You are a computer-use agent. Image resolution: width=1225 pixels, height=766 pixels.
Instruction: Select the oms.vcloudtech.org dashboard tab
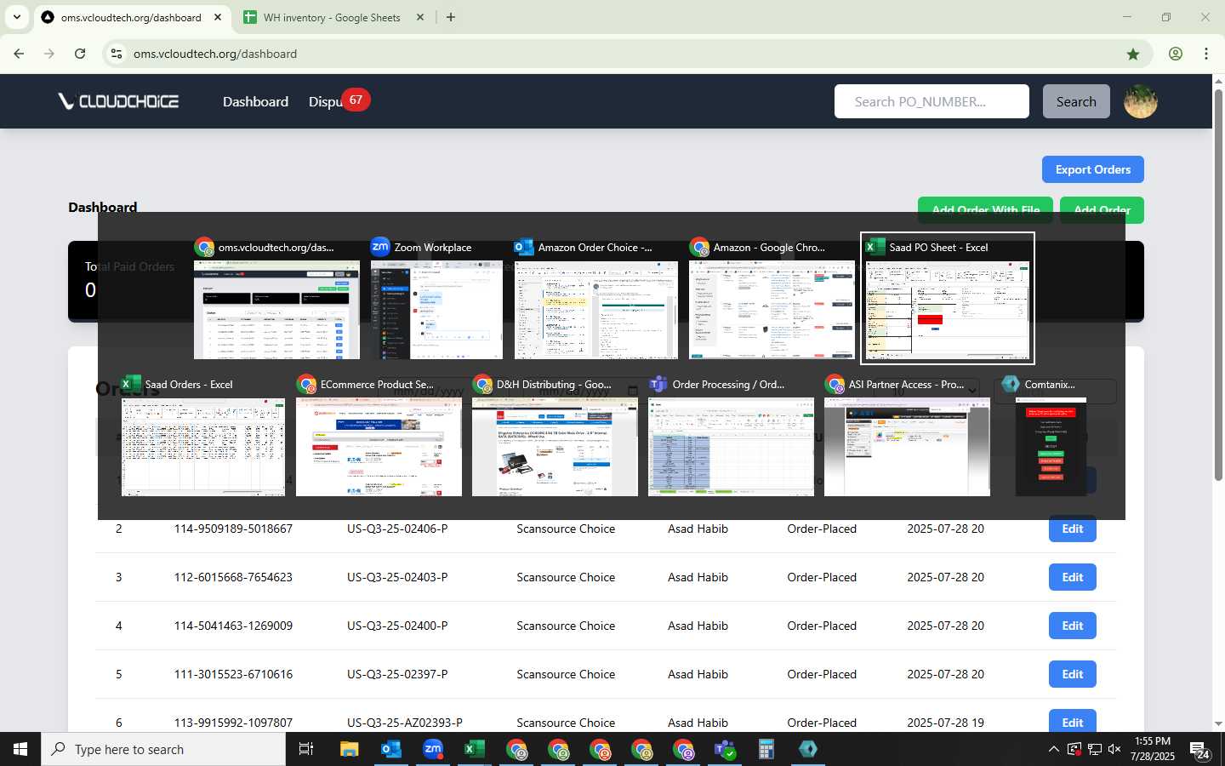[x=132, y=17]
